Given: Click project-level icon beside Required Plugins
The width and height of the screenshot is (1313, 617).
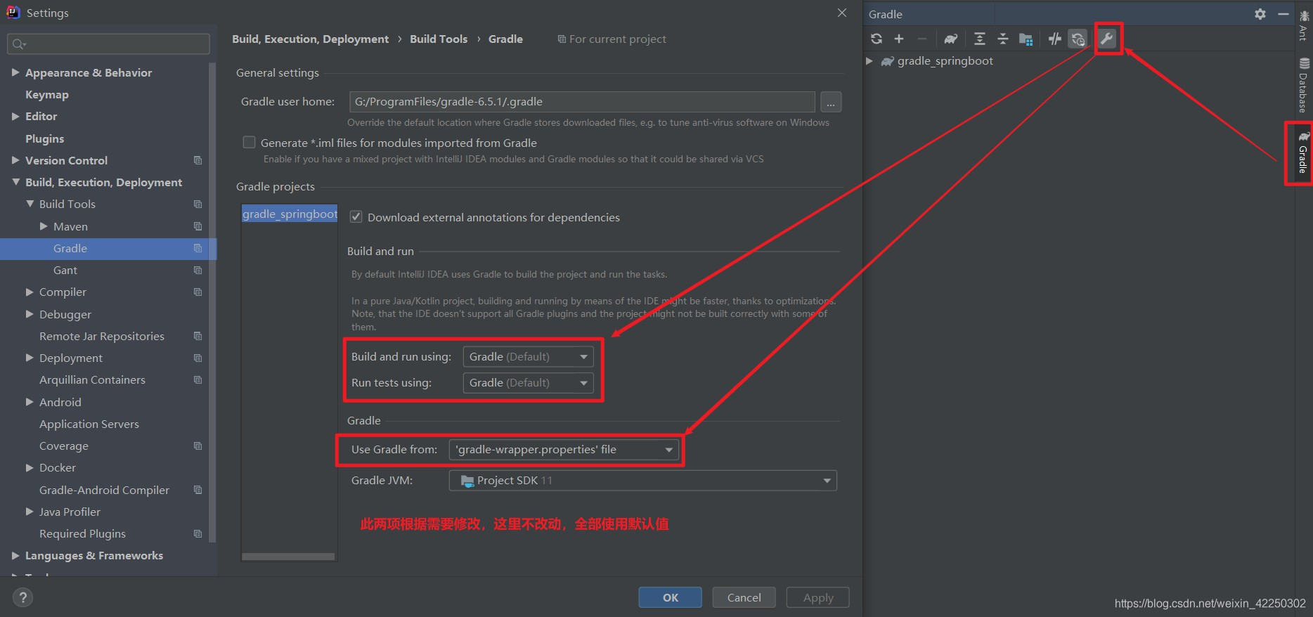Looking at the screenshot, I should click(x=198, y=533).
